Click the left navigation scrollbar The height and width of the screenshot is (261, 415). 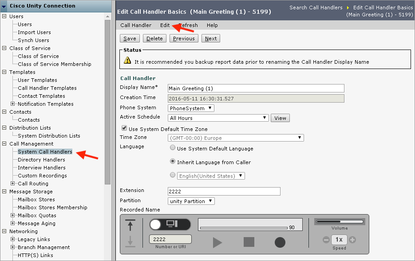[x=108, y=102]
